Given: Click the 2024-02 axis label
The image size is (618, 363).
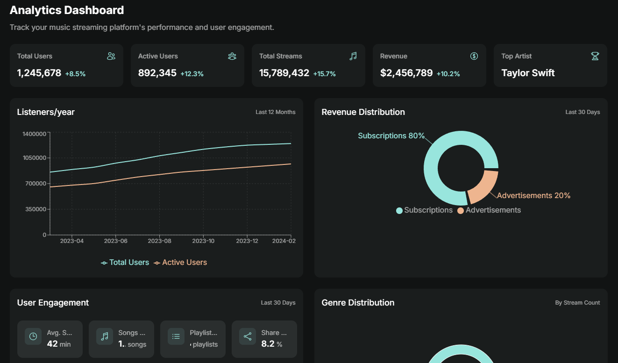Looking at the screenshot, I should pos(284,241).
